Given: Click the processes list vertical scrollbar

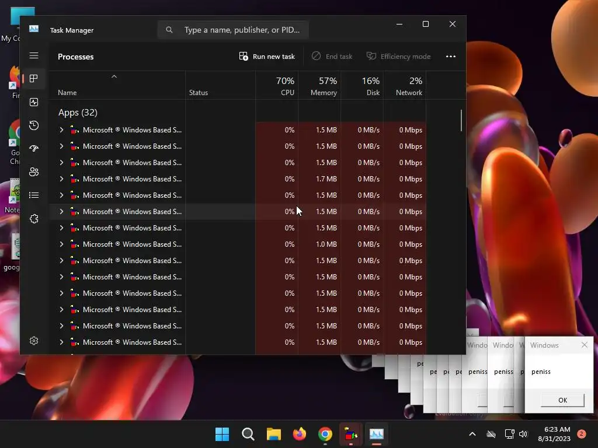Looking at the screenshot, I should [x=461, y=120].
